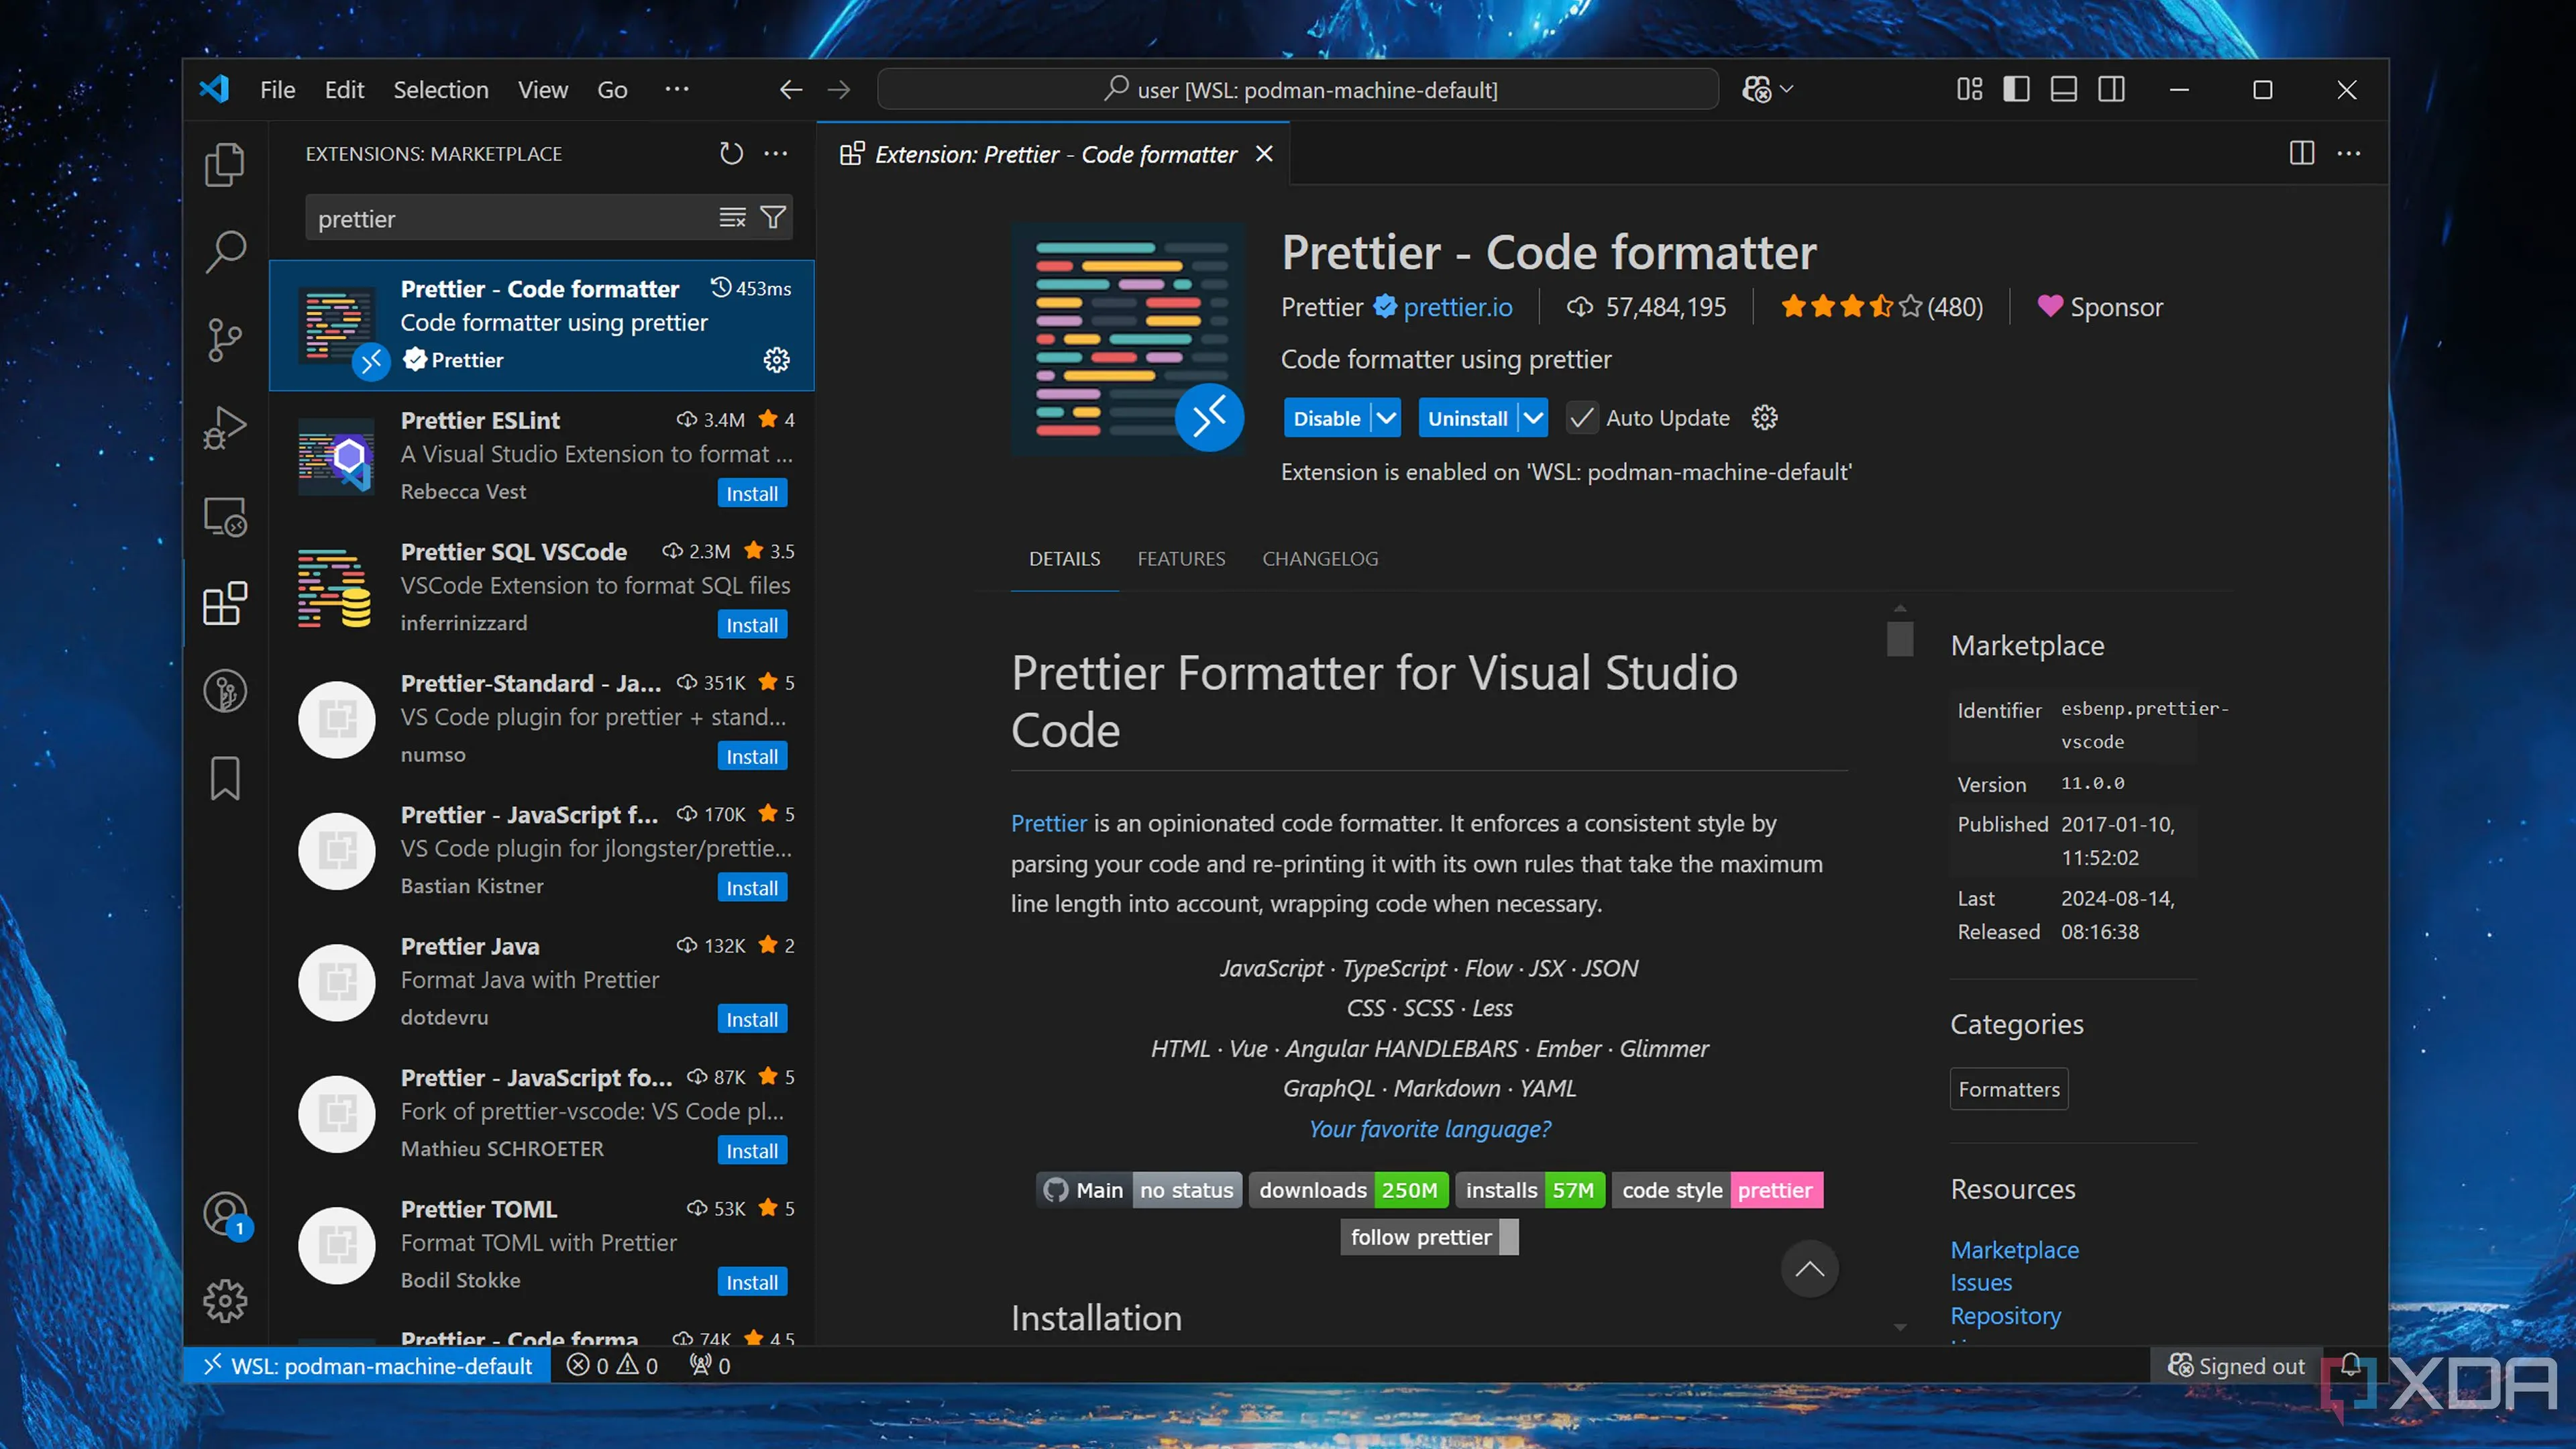Open Run and Debug view

[x=225, y=428]
